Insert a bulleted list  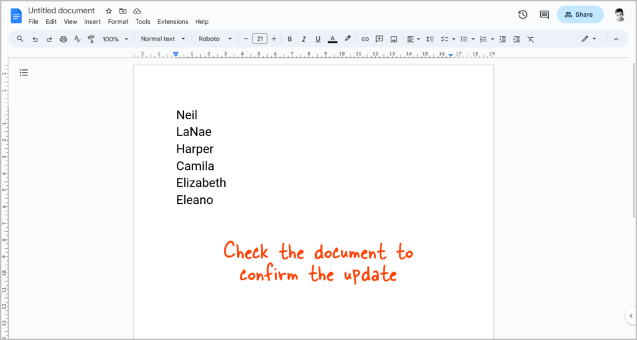463,39
